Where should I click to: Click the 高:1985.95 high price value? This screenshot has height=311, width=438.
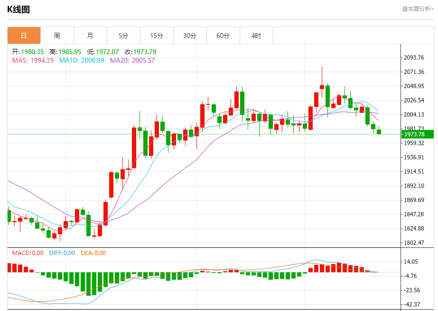(65, 52)
